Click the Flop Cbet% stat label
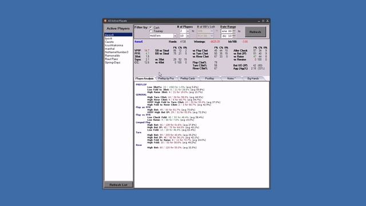Viewport: 366px width, 206px height. click(x=200, y=62)
